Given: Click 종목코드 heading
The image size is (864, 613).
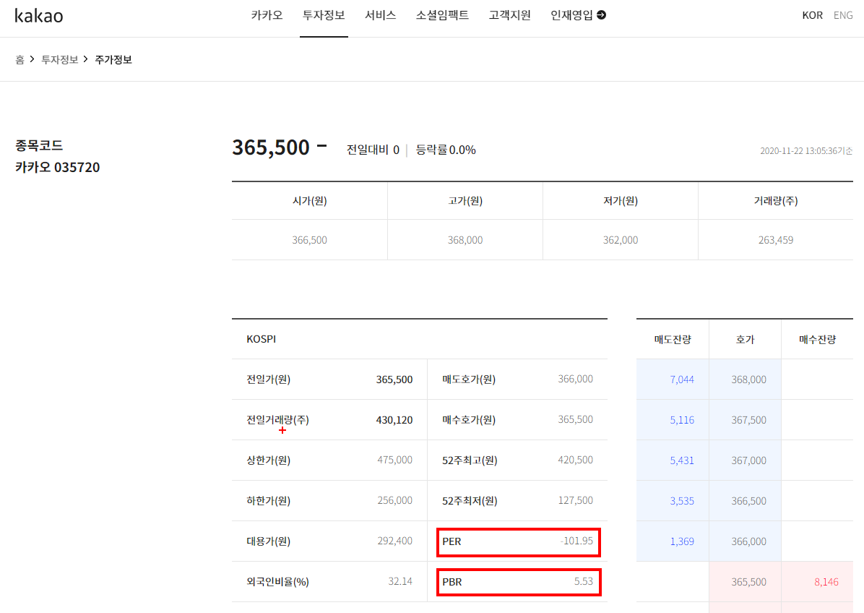Looking at the screenshot, I should (39, 145).
